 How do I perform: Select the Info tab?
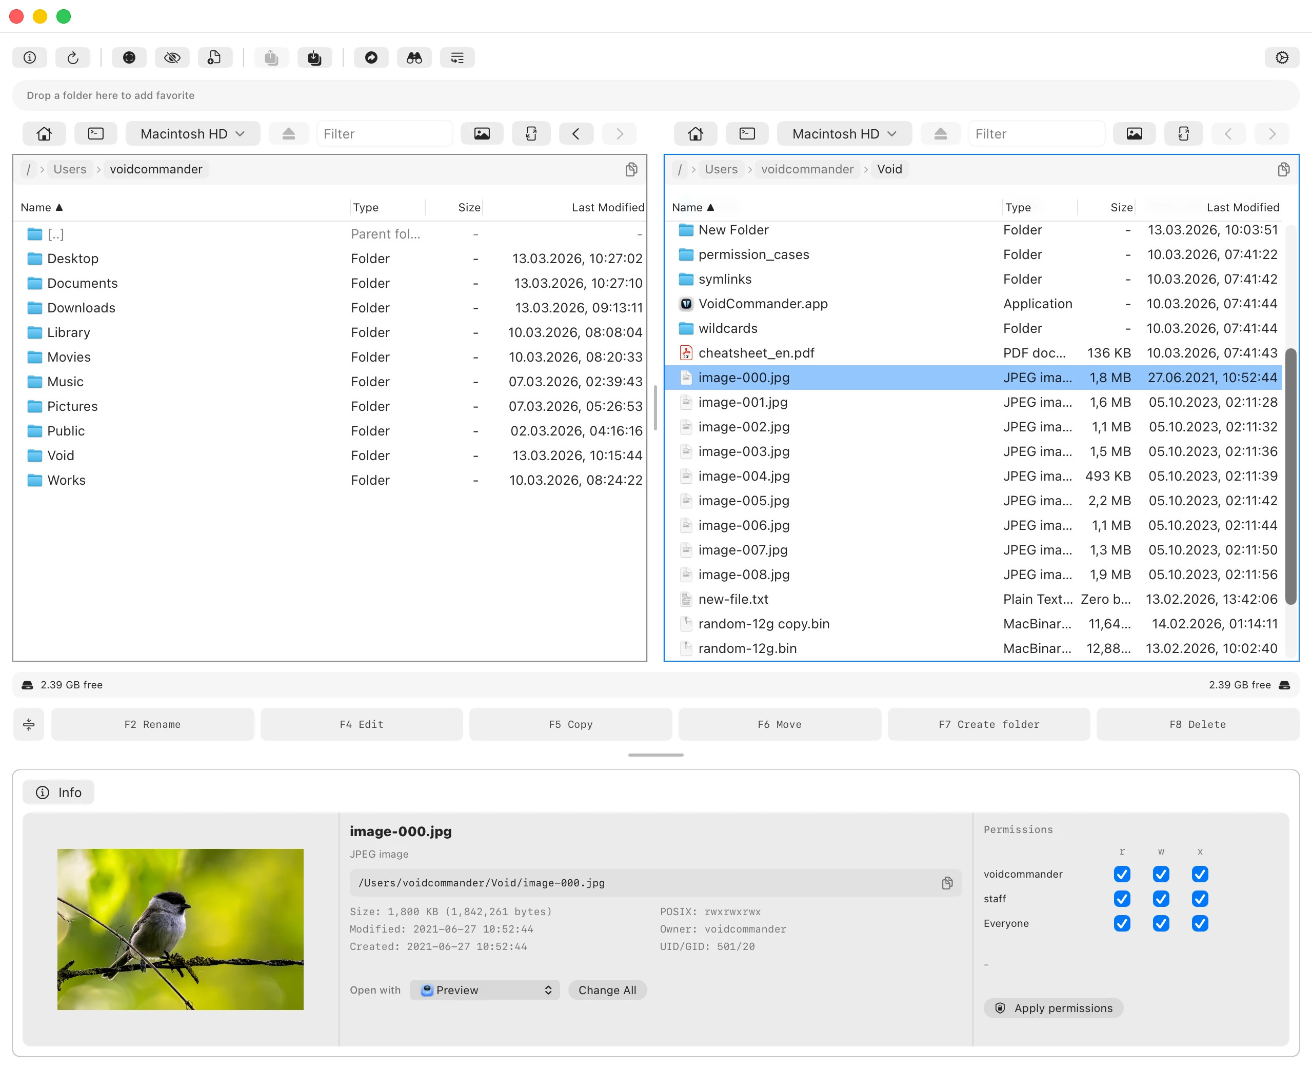pos(58,792)
